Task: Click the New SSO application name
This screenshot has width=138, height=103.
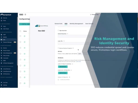Action: pos(41,31)
